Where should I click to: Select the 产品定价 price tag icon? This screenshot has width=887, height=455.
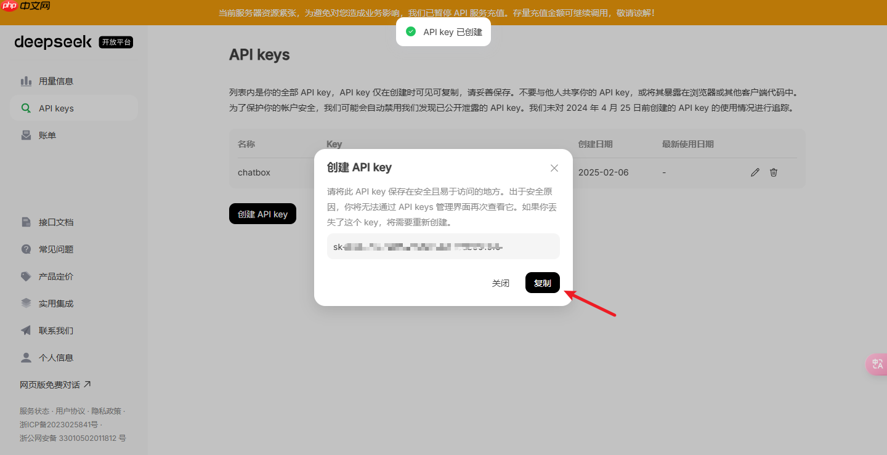[26, 276]
